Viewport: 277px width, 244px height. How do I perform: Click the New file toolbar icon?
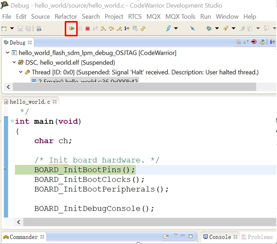pyautogui.click(x=4, y=29)
